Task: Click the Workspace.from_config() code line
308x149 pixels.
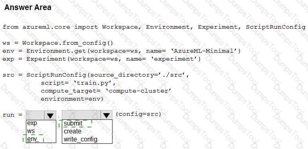Action: pyautogui.click(x=58, y=43)
